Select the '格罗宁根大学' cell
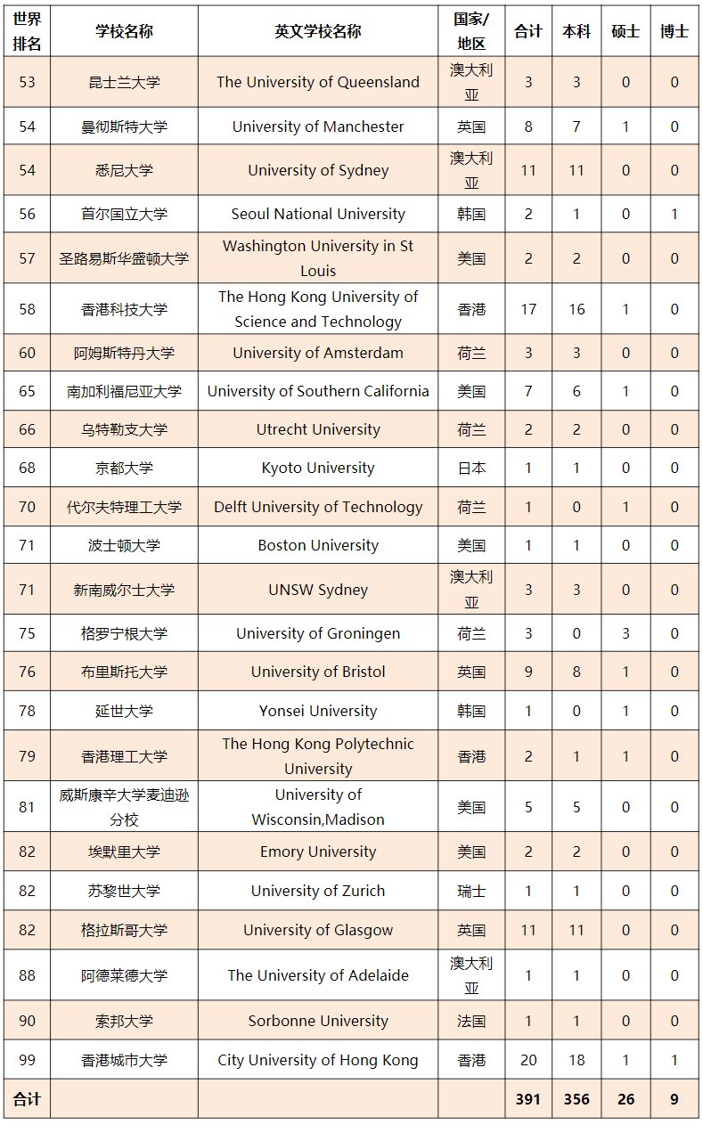The height and width of the screenshot is (1141, 703). coord(124,633)
